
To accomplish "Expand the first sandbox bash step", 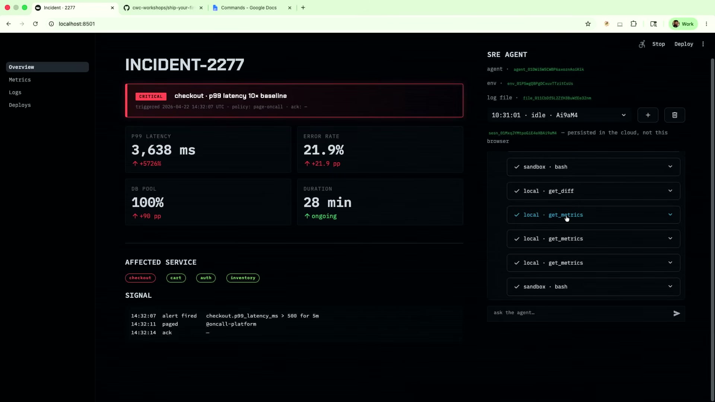I will [593, 167].
